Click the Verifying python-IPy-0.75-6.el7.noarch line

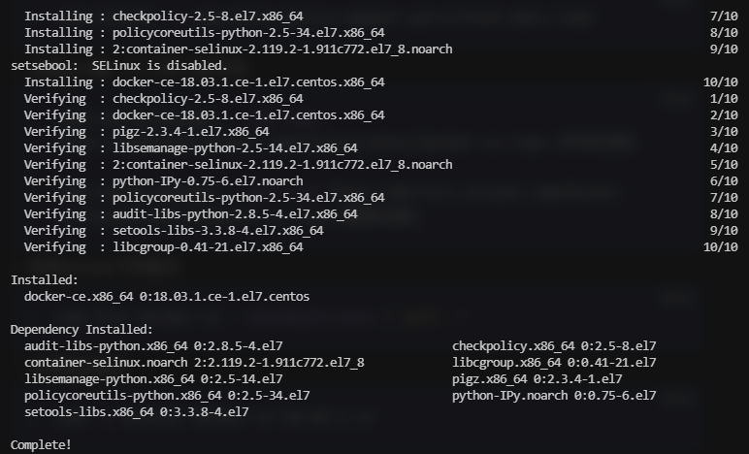(x=163, y=181)
